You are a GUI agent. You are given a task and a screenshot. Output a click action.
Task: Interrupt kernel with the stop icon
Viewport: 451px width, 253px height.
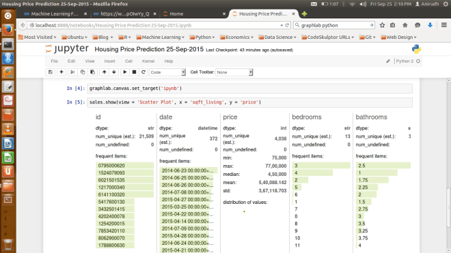[x=134, y=72]
